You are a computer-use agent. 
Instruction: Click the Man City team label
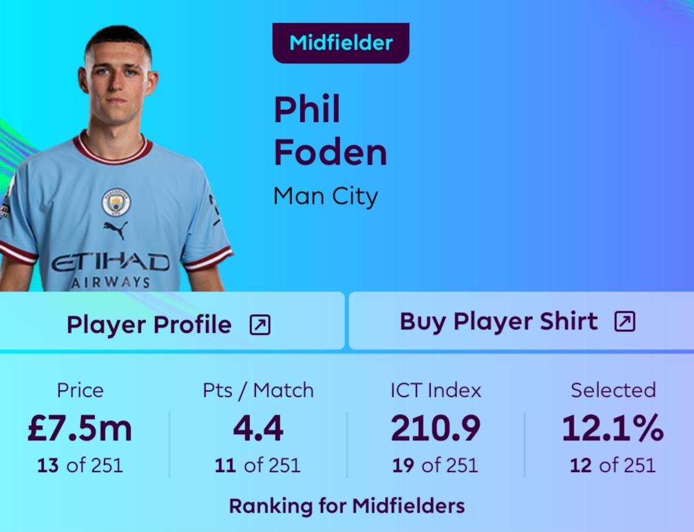[326, 196]
